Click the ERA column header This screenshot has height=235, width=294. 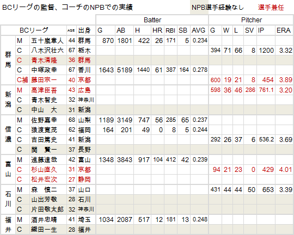pos(284,30)
